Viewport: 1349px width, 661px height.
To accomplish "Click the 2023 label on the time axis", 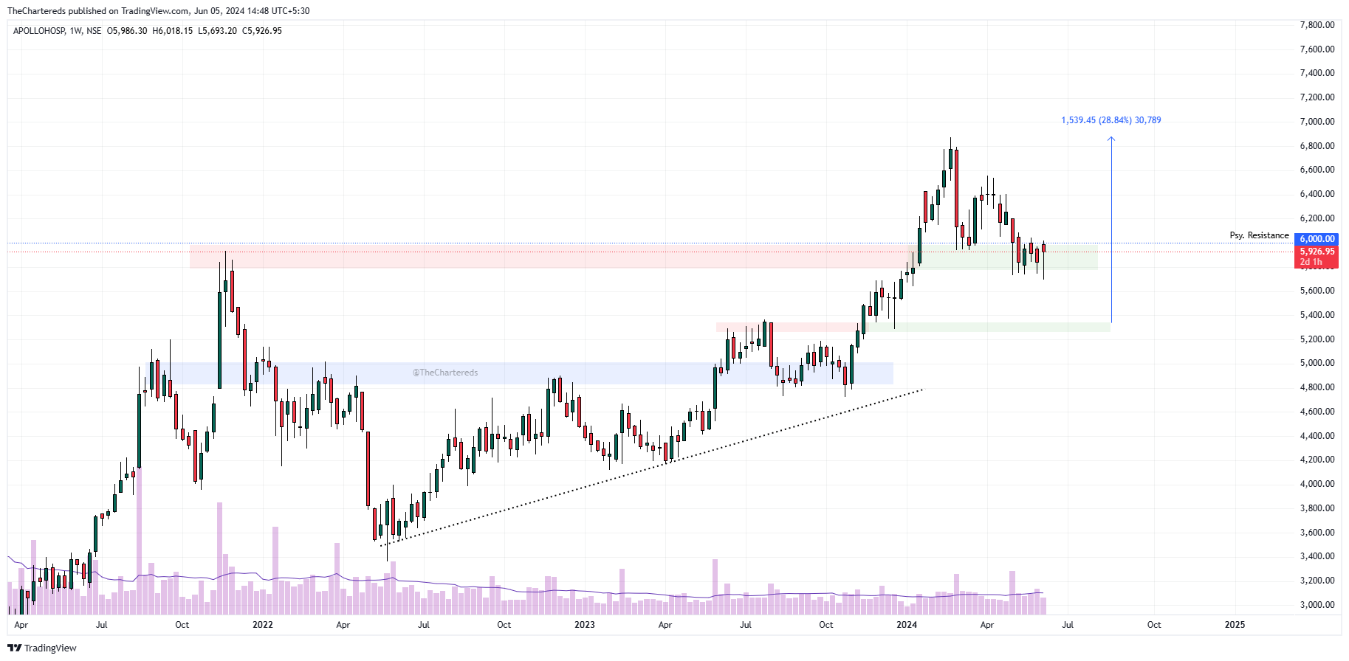I will coord(585,625).
